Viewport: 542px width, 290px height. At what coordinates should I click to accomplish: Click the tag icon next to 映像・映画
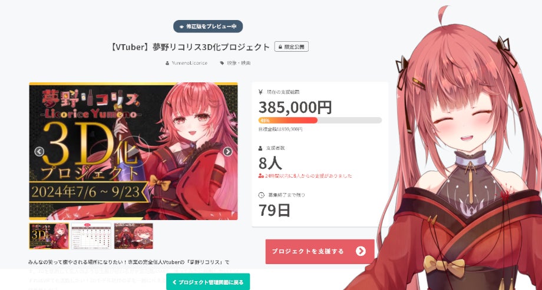222,63
